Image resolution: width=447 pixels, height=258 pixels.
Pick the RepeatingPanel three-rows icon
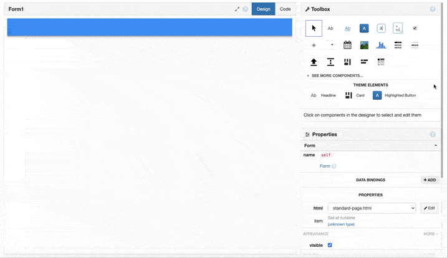398,45
